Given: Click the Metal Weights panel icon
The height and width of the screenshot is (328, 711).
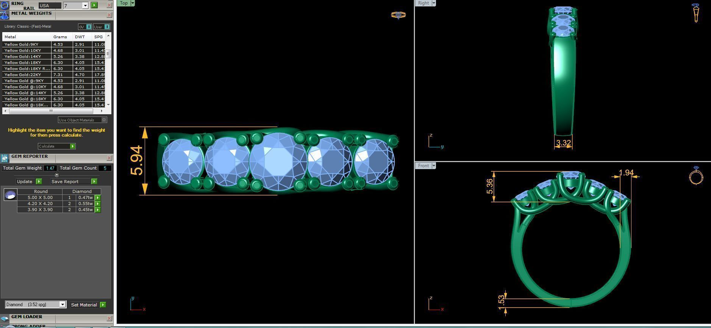Looking at the screenshot, I should pyautogui.click(x=4, y=15).
